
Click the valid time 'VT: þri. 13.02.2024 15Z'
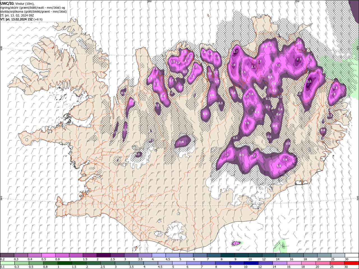(x=22, y=19)
